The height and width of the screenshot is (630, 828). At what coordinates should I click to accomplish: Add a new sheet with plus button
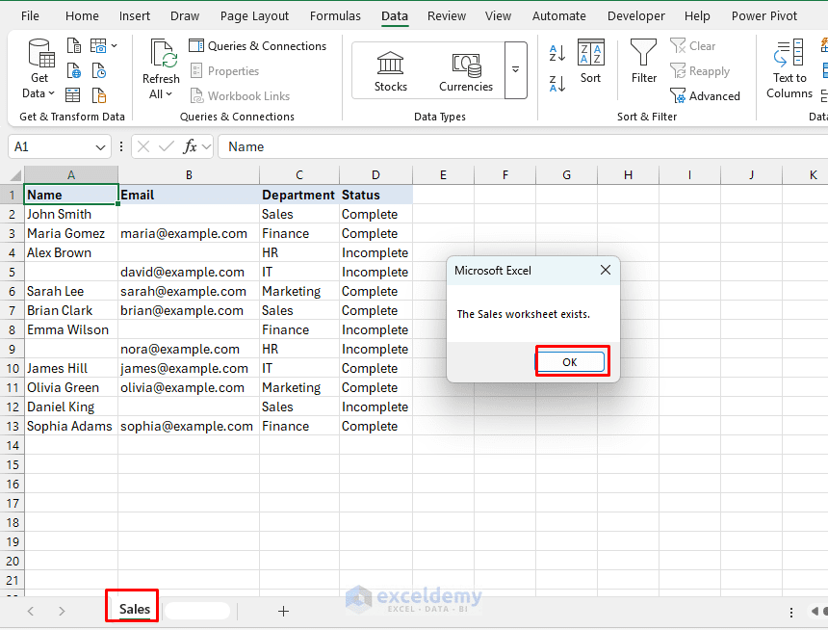[x=284, y=612]
